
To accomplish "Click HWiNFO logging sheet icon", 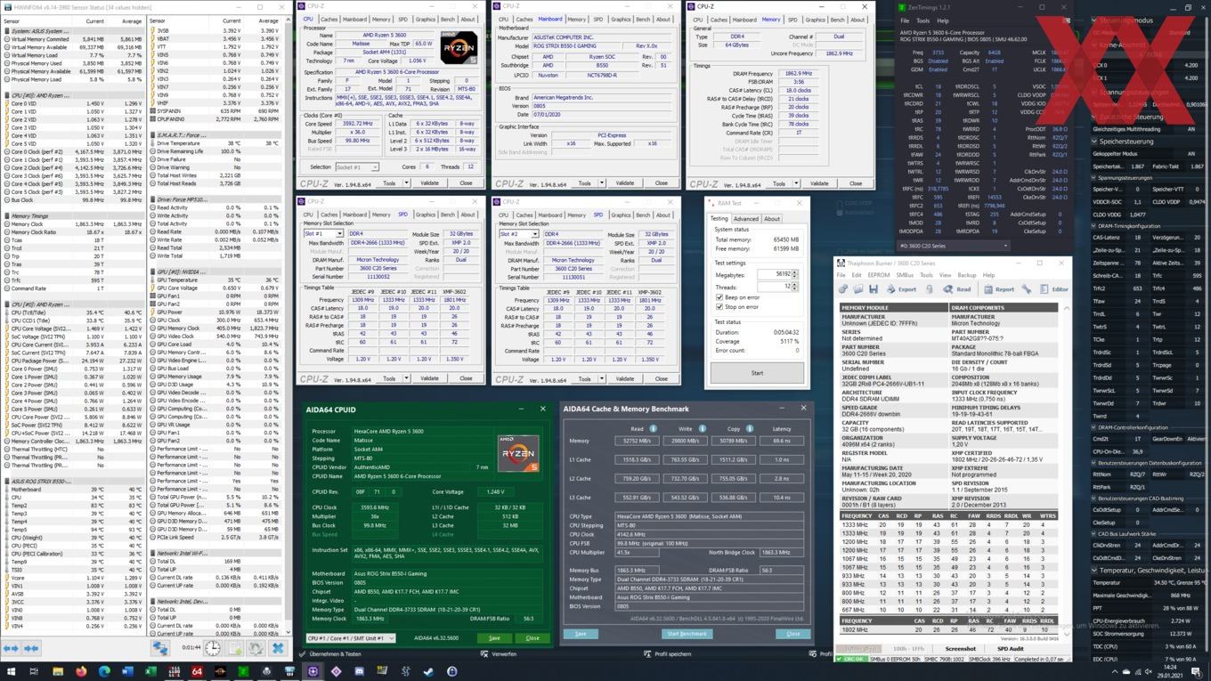I will pyautogui.click(x=235, y=648).
